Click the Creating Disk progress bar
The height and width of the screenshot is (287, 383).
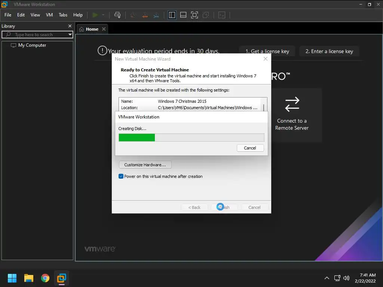point(191,138)
